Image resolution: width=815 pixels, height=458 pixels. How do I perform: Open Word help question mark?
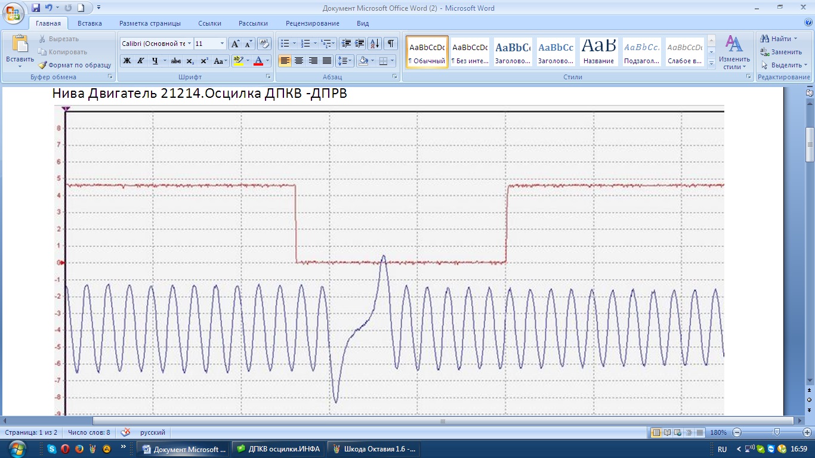[808, 23]
